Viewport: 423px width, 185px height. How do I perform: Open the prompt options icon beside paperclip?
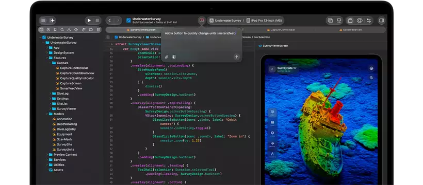(174, 57)
